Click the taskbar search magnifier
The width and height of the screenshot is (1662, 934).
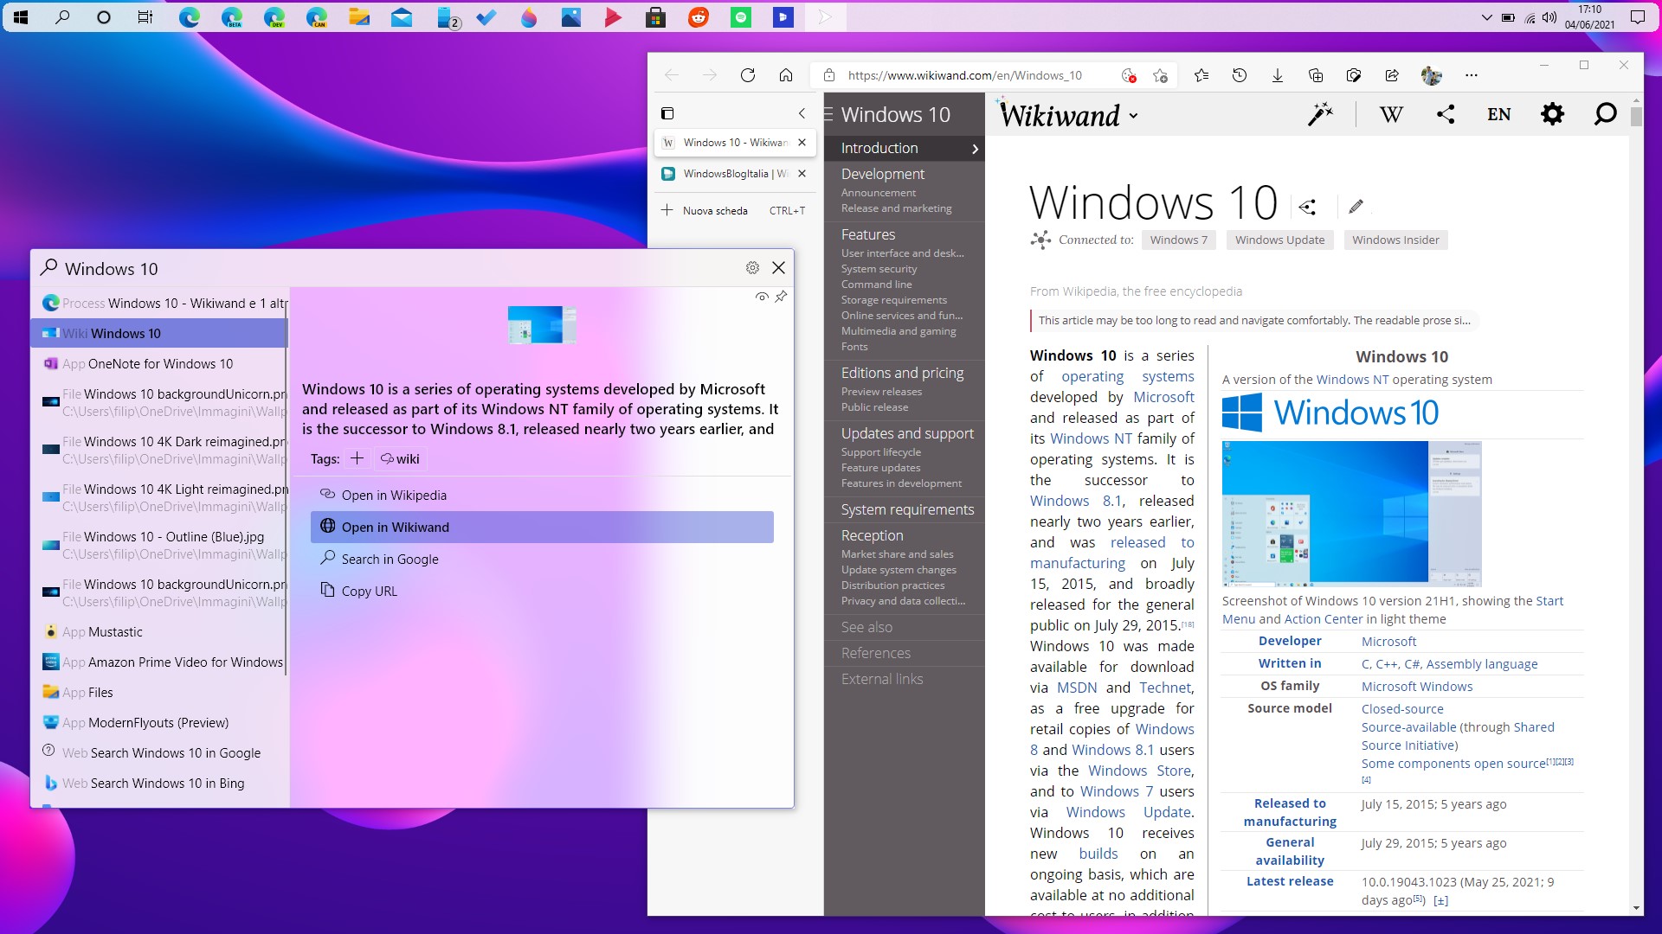62,17
